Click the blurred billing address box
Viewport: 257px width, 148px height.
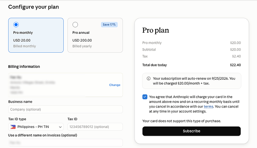[66, 85]
